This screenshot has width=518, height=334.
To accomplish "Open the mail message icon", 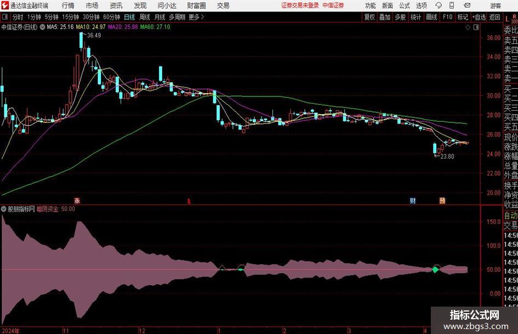I will click(467, 5).
